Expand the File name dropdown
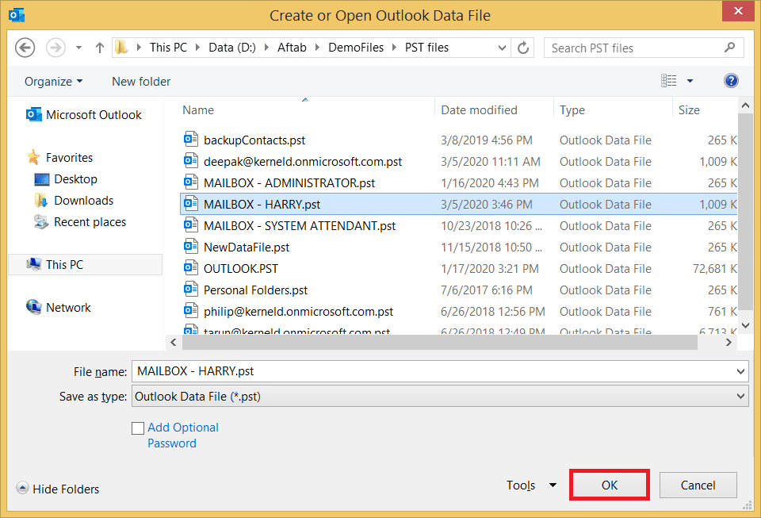This screenshot has height=518, width=761. [x=740, y=371]
